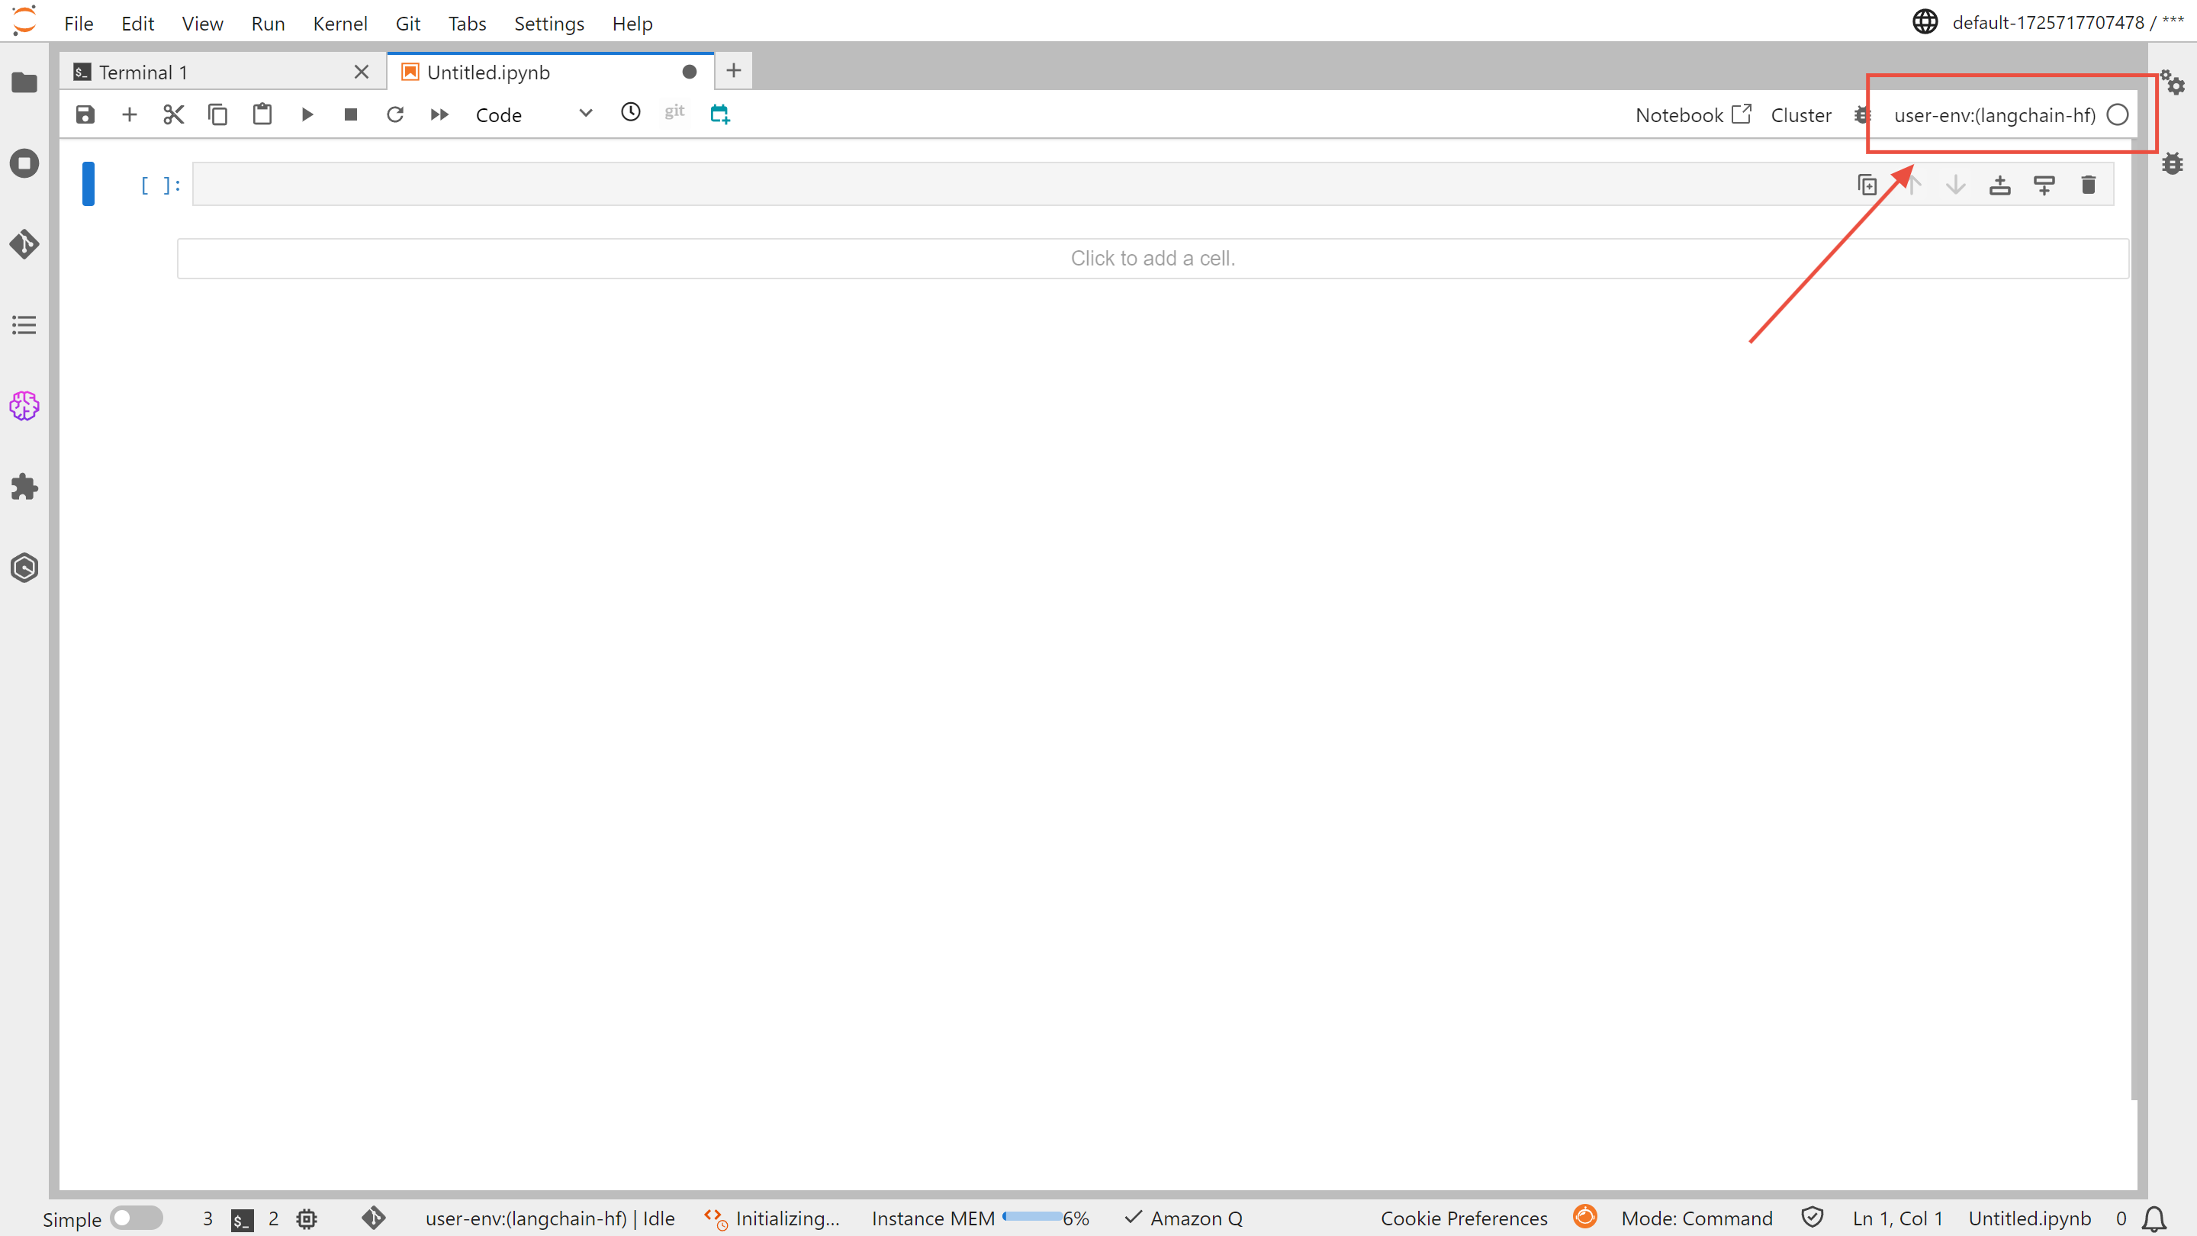The width and height of the screenshot is (2197, 1236).
Task: Switch to the Terminal 1 tab
Action: click(143, 72)
